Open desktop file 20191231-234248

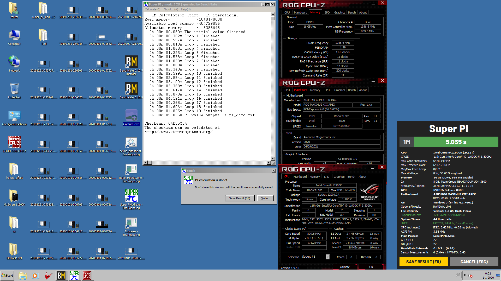click(x=73, y=12)
